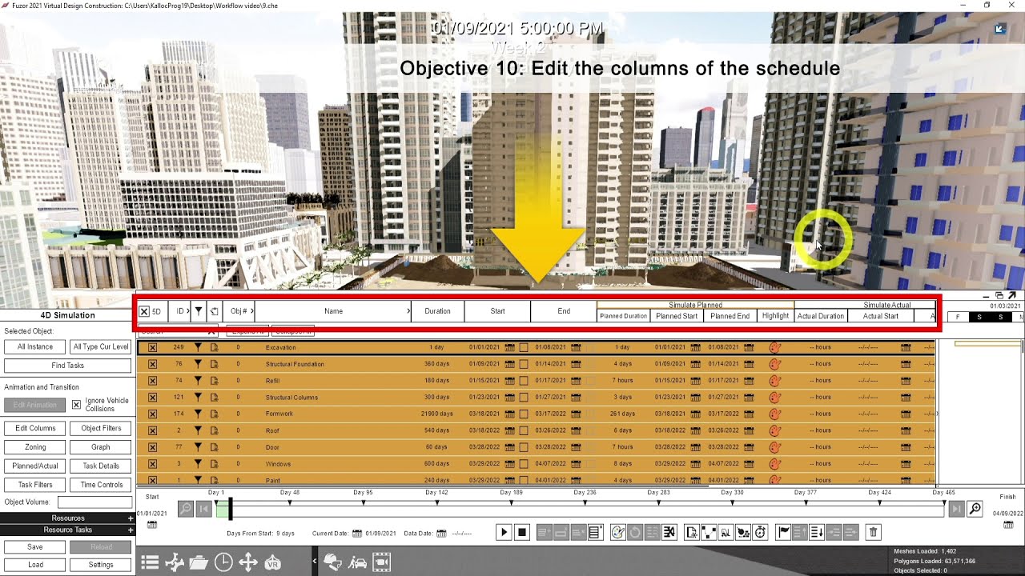This screenshot has width=1025, height=576.
Task: Click the Object Volume input field
Action: (94, 502)
